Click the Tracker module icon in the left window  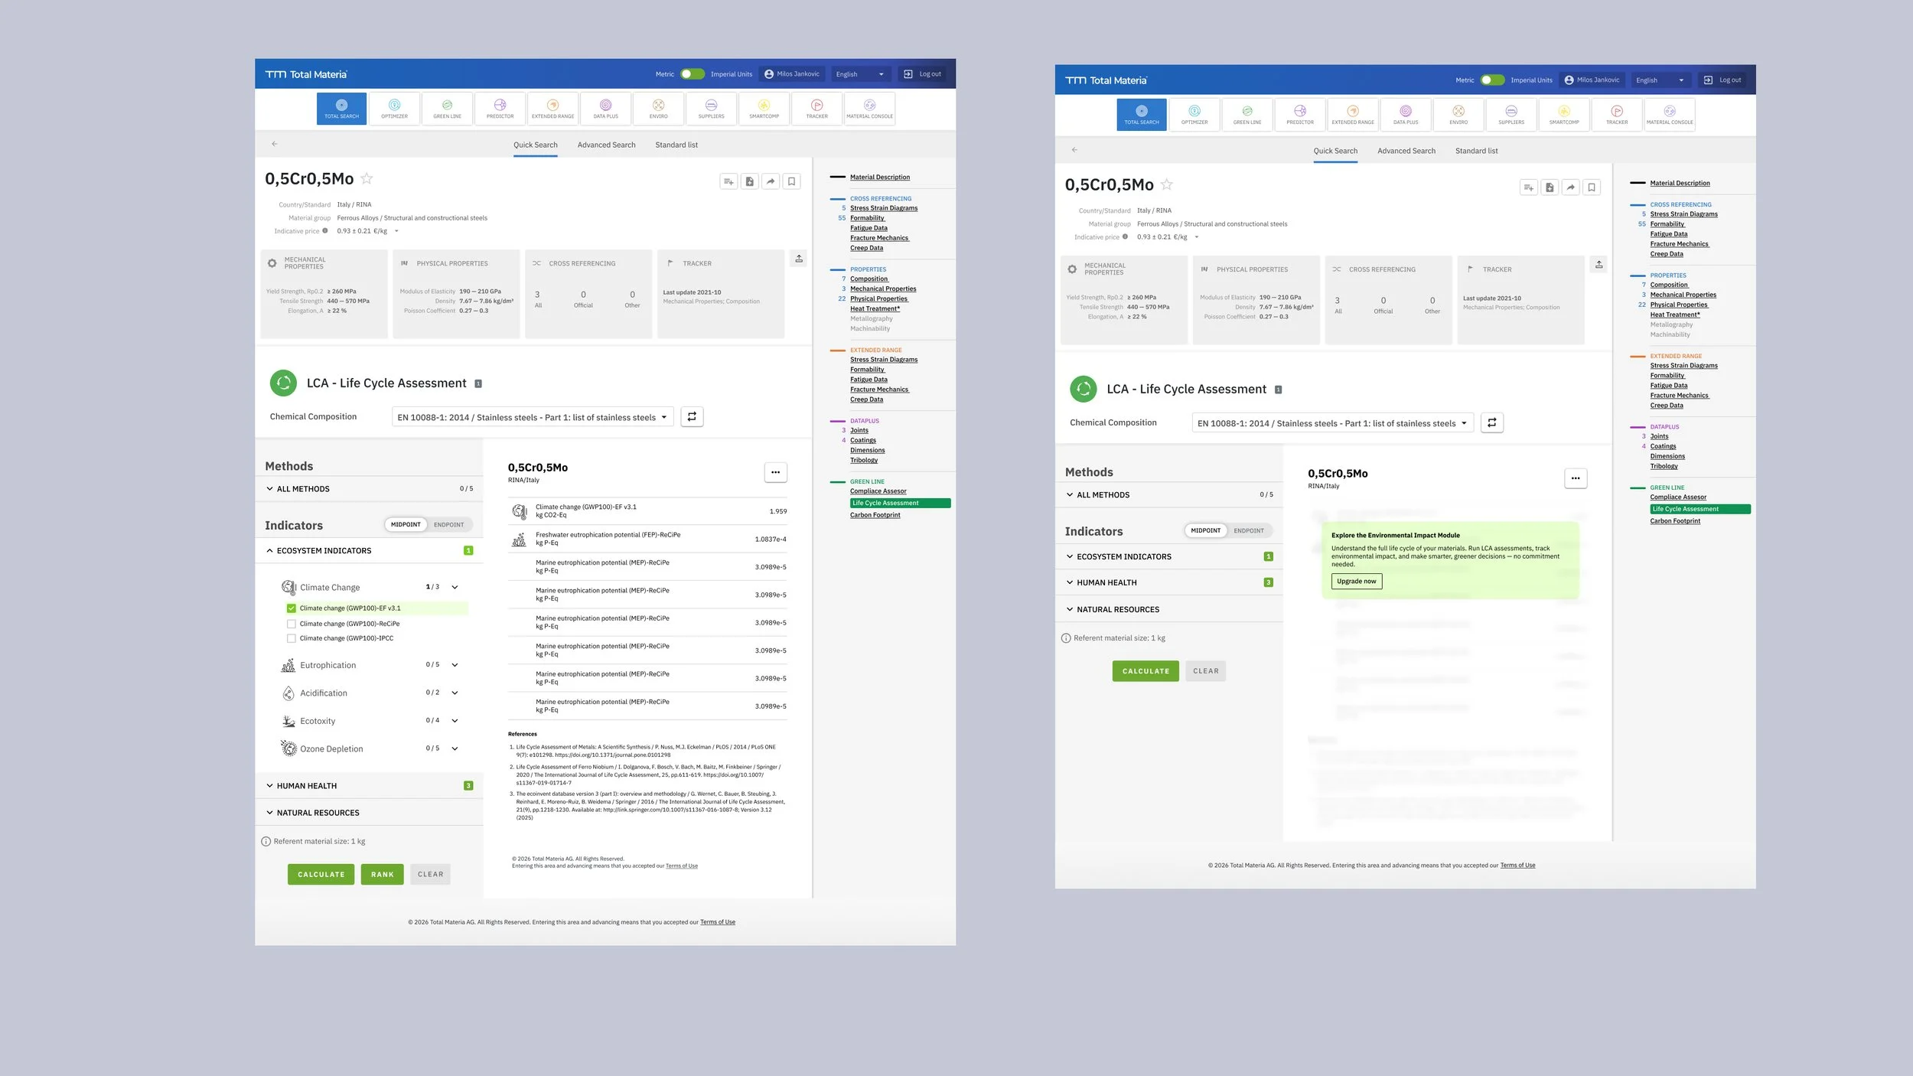816,109
